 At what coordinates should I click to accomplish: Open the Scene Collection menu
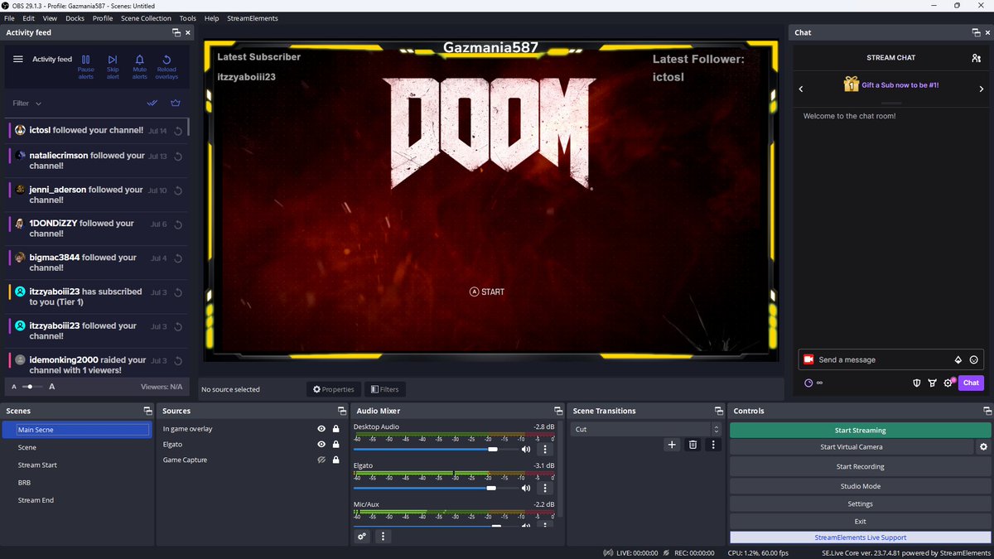click(146, 18)
